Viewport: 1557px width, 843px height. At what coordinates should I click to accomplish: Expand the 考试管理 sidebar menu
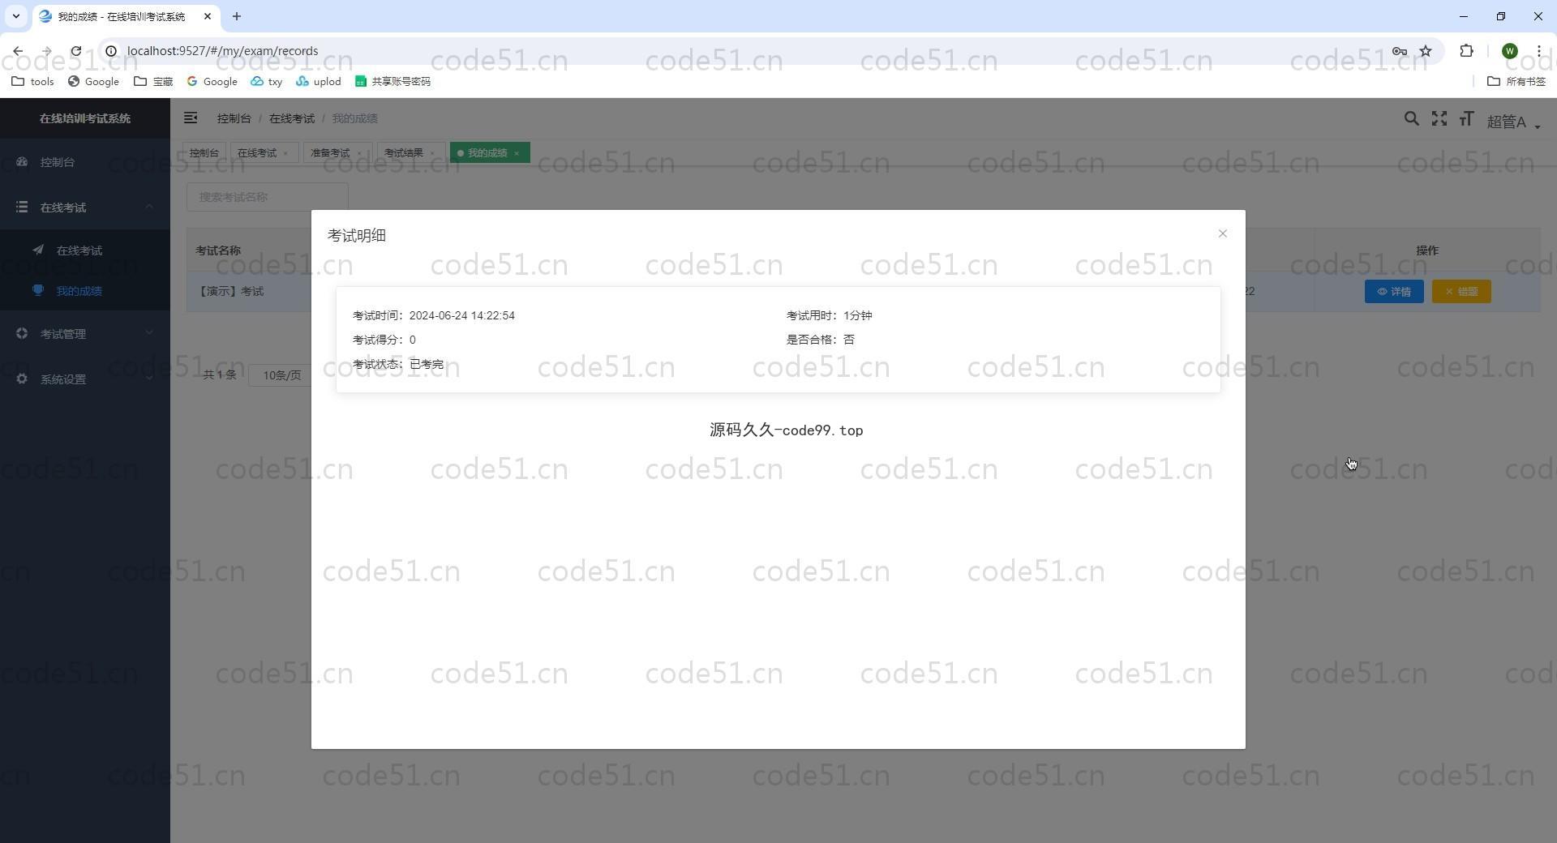click(85, 334)
